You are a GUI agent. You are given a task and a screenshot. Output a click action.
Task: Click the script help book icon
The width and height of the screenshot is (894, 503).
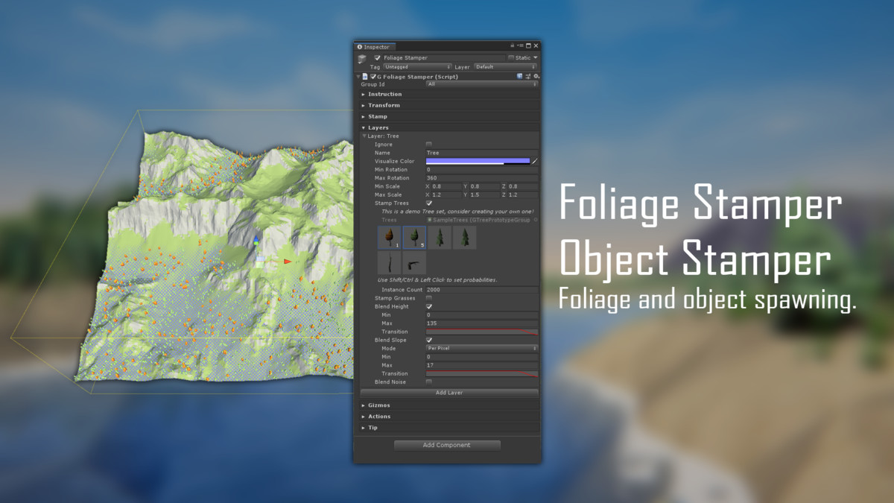(x=520, y=76)
